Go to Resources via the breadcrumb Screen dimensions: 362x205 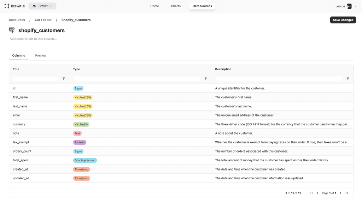pyautogui.click(x=17, y=20)
